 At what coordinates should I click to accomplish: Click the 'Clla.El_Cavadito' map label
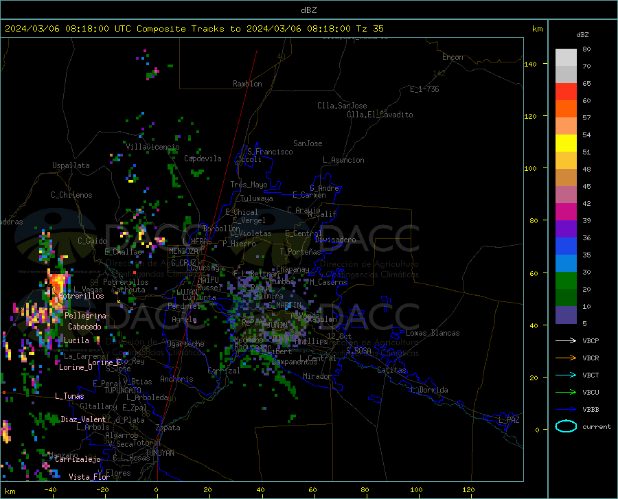pyautogui.click(x=380, y=115)
